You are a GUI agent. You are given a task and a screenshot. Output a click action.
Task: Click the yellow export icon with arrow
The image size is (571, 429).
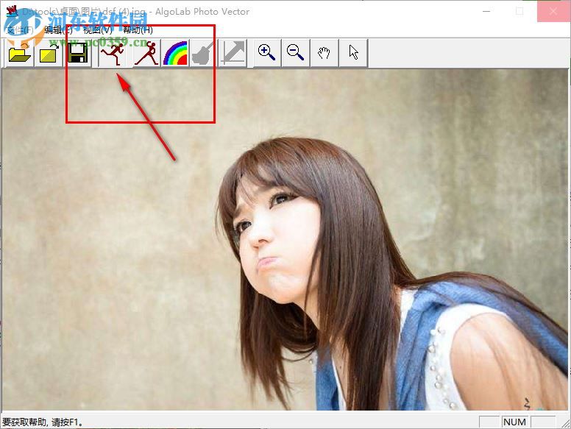[49, 53]
